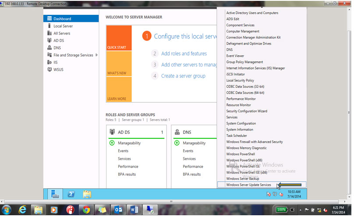This screenshot has height=217, width=354.
Task: Open Windows Server Backup menu entry
Action: coord(243,178)
